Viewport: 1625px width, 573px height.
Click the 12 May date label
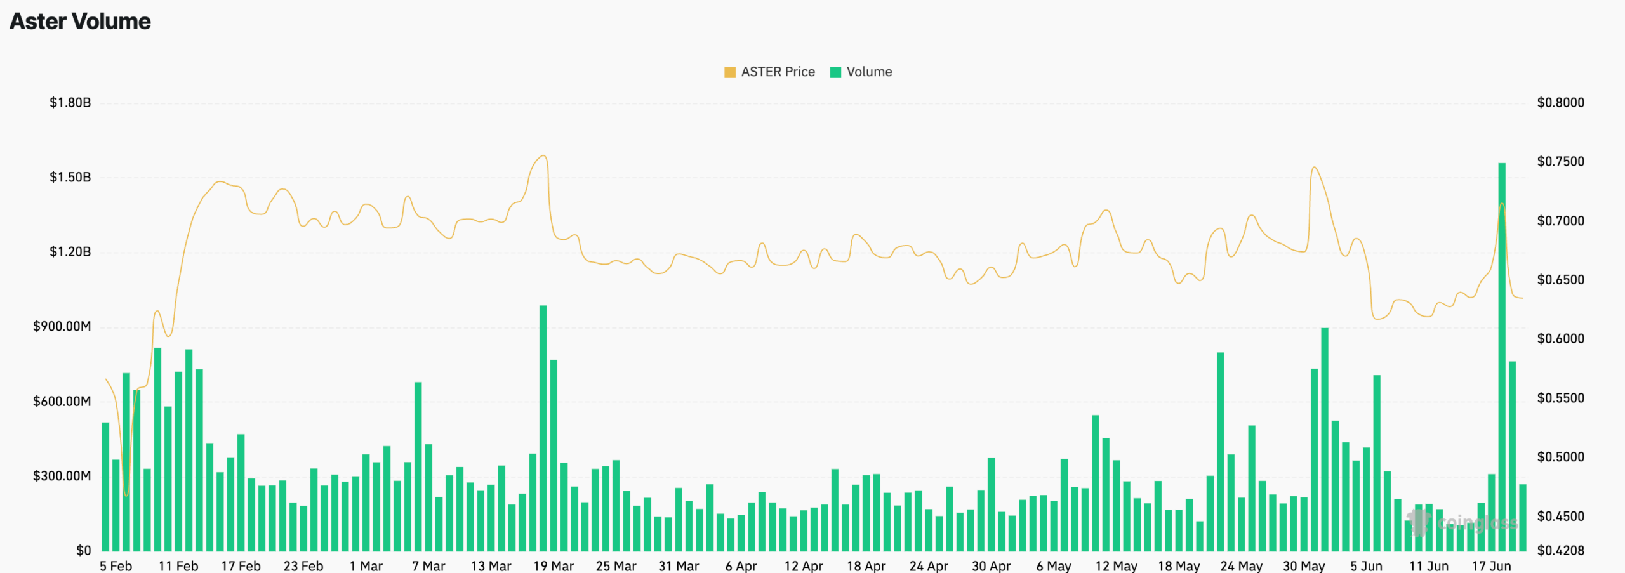(x=1117, y=566)
